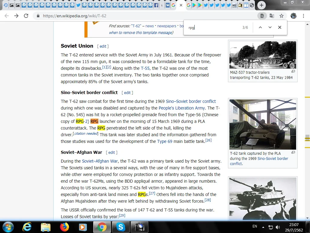This screenshot has width=310, height=233.
Task: Switch to the TV-icon tab
Action: pyautogui.click(x=240, y=5)
